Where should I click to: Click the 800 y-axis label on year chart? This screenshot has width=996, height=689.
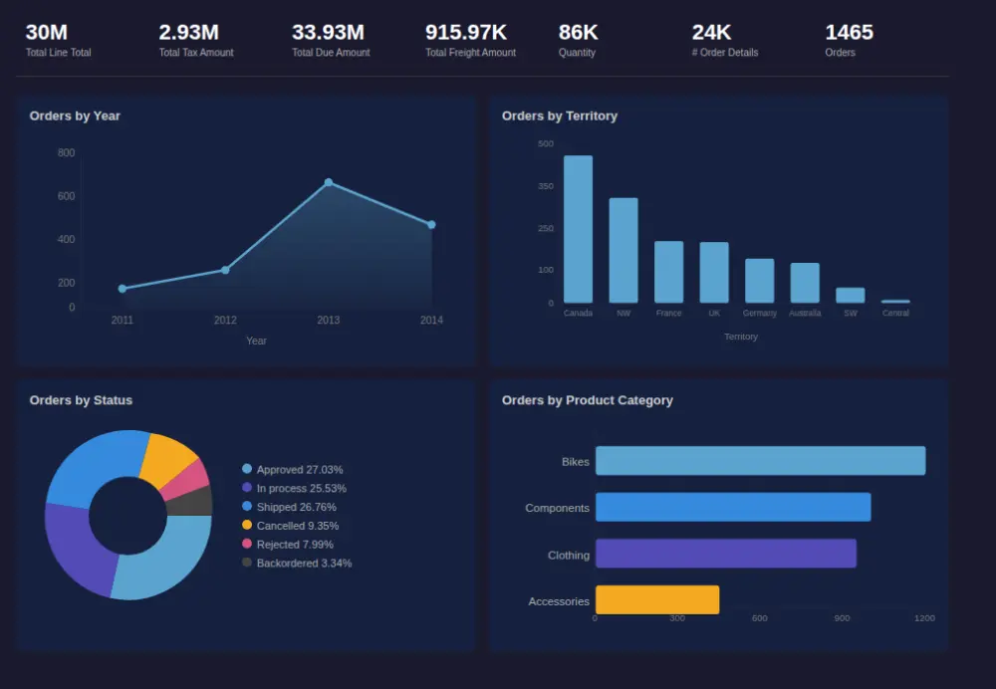coord(66,153)
